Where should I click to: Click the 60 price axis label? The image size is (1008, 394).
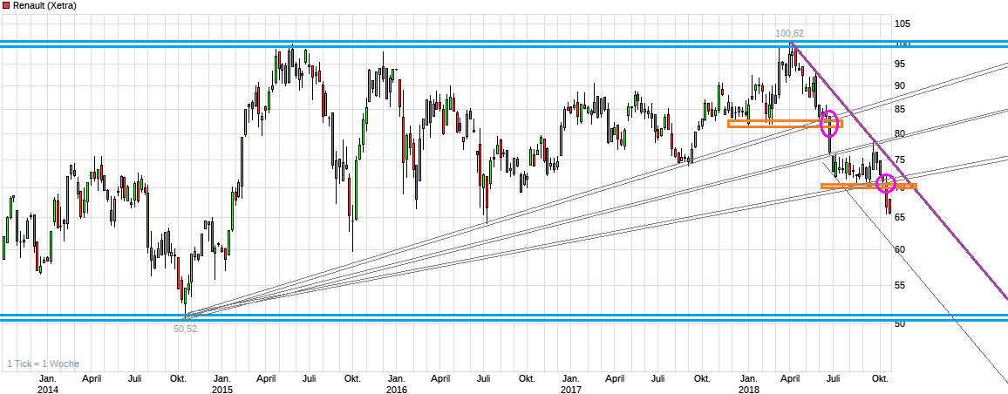click(899, 249)
